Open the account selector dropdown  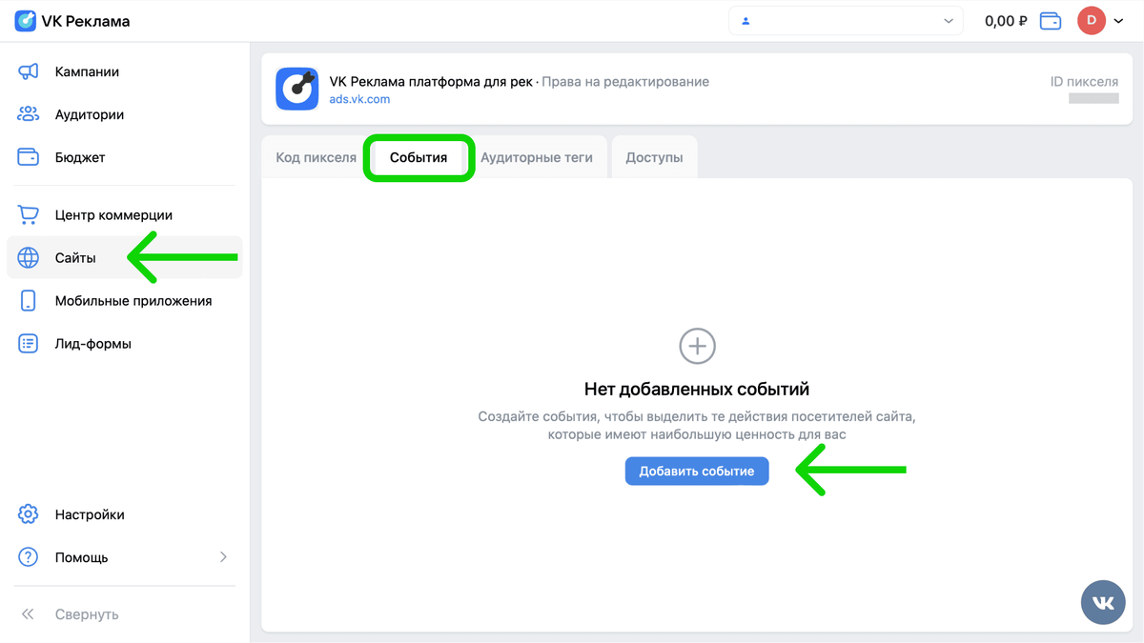846,20
